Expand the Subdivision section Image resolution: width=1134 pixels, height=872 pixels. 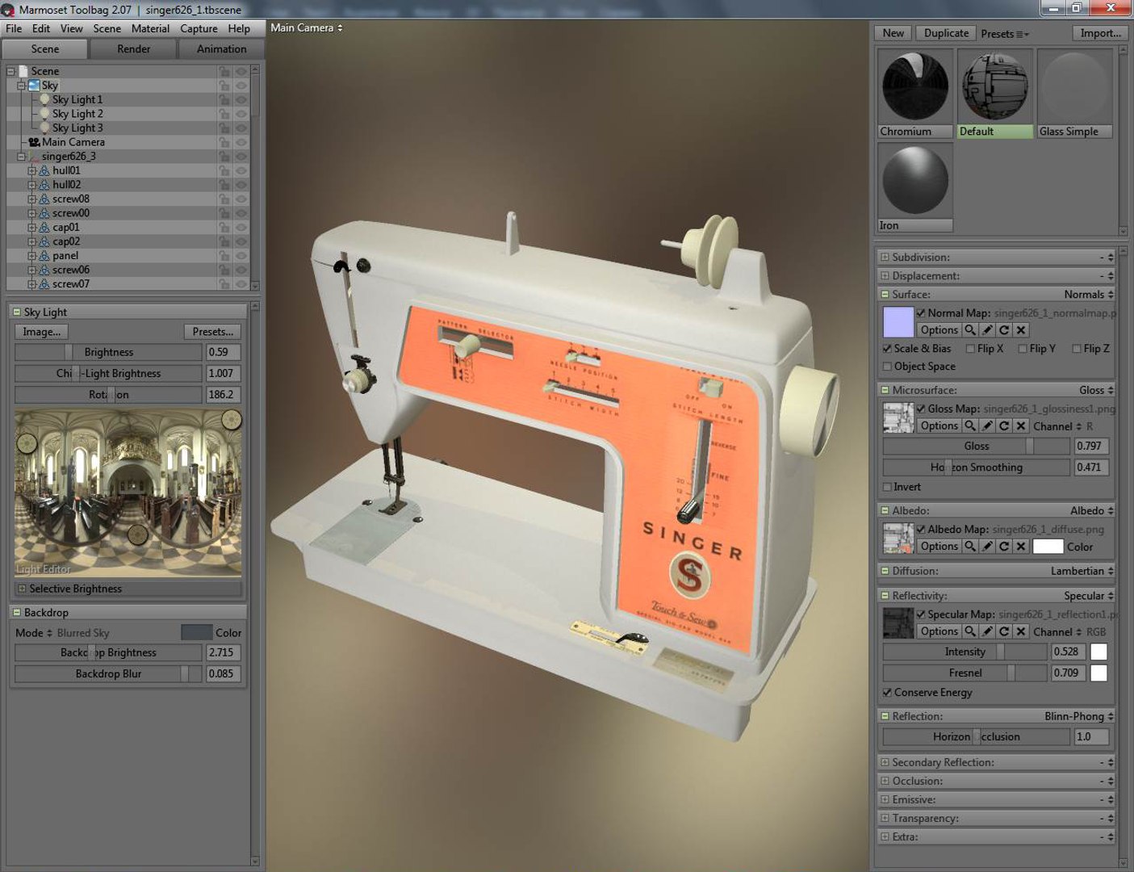(x=885, y=258)
